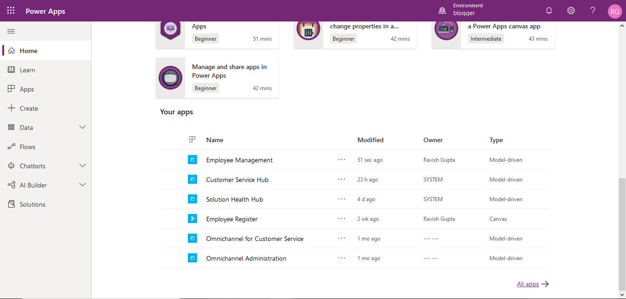The width and height of the screenshot is (626, 299).
Task: Open the Solution Health Hub app name
Action: (235, 199)
